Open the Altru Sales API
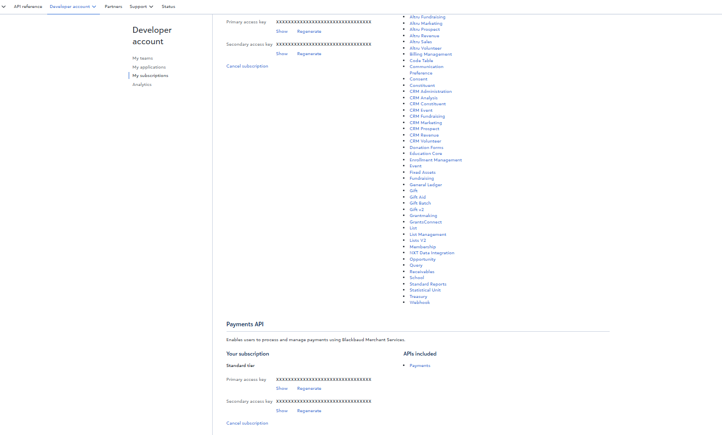Image resolution: width=722 pixels, height=435 pixels. (x=420, y=42)
